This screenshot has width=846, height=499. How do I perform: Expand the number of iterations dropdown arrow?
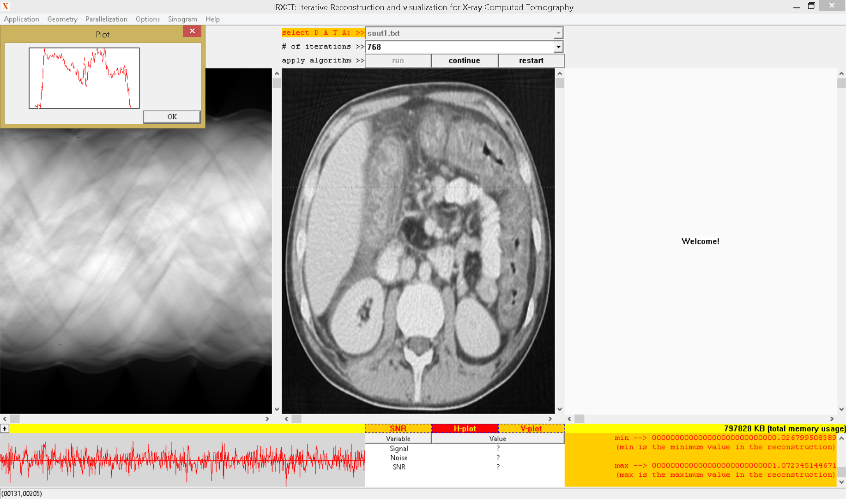pos(558,47)
